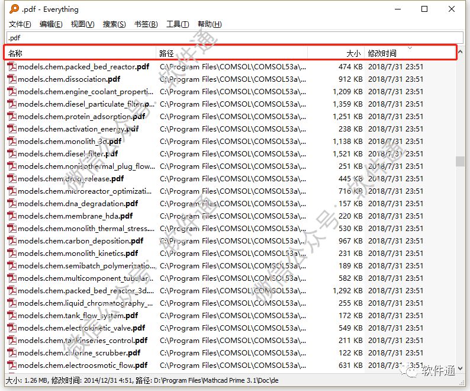Click PDF icon of models.chem.membrane_hda.pdf

tap(12, 216)
